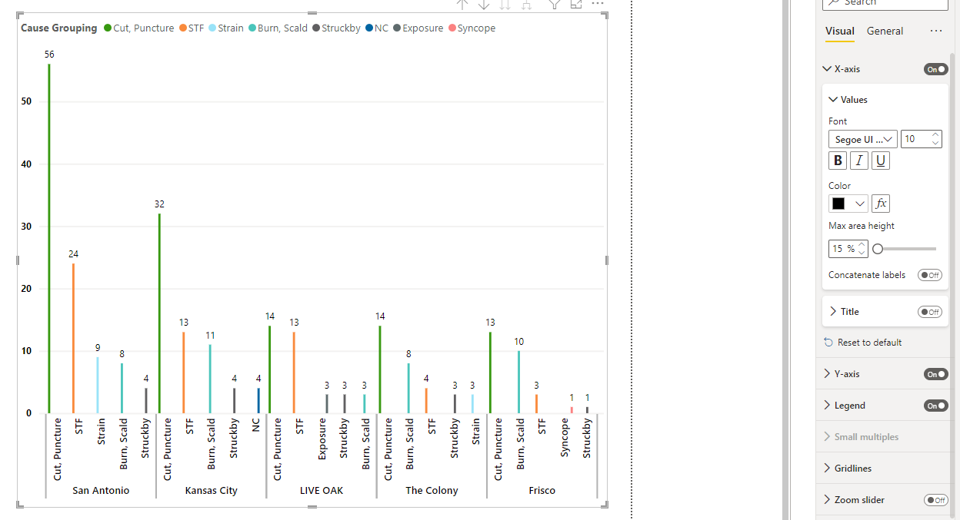Switch to the General tab

tap(885, 31)
